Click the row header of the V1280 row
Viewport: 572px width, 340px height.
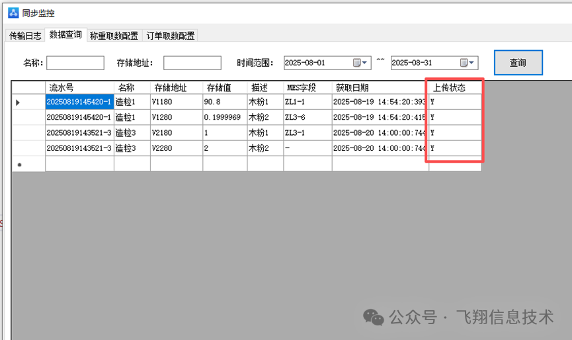pyautogui.click(x=28, y=117)
